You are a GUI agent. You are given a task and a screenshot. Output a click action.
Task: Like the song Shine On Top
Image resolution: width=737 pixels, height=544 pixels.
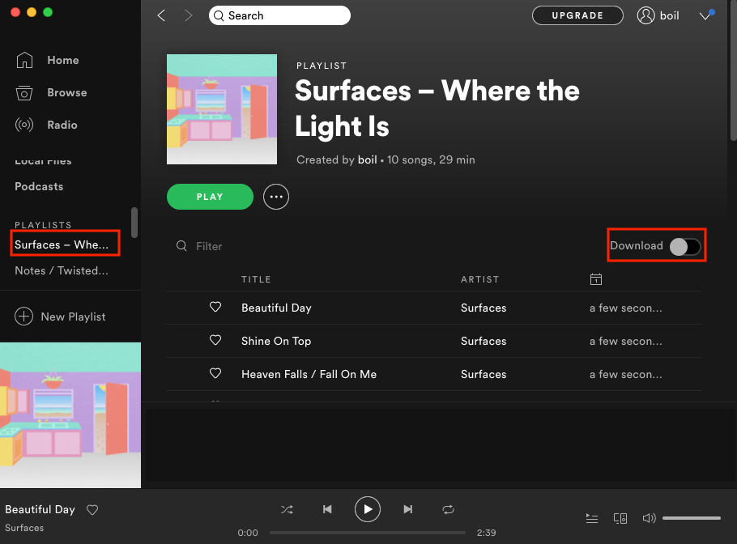(x=215, y=341)
